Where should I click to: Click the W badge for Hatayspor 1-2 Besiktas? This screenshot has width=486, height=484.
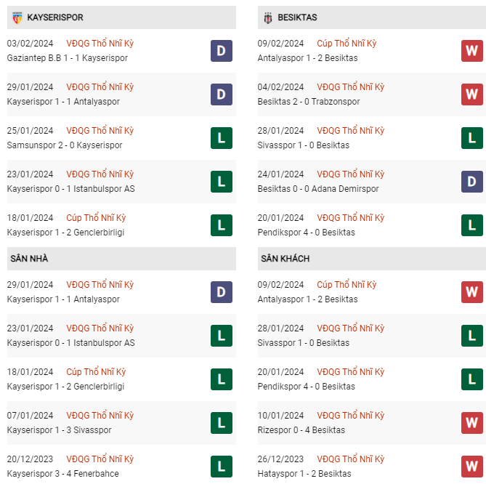pos(471,467)
